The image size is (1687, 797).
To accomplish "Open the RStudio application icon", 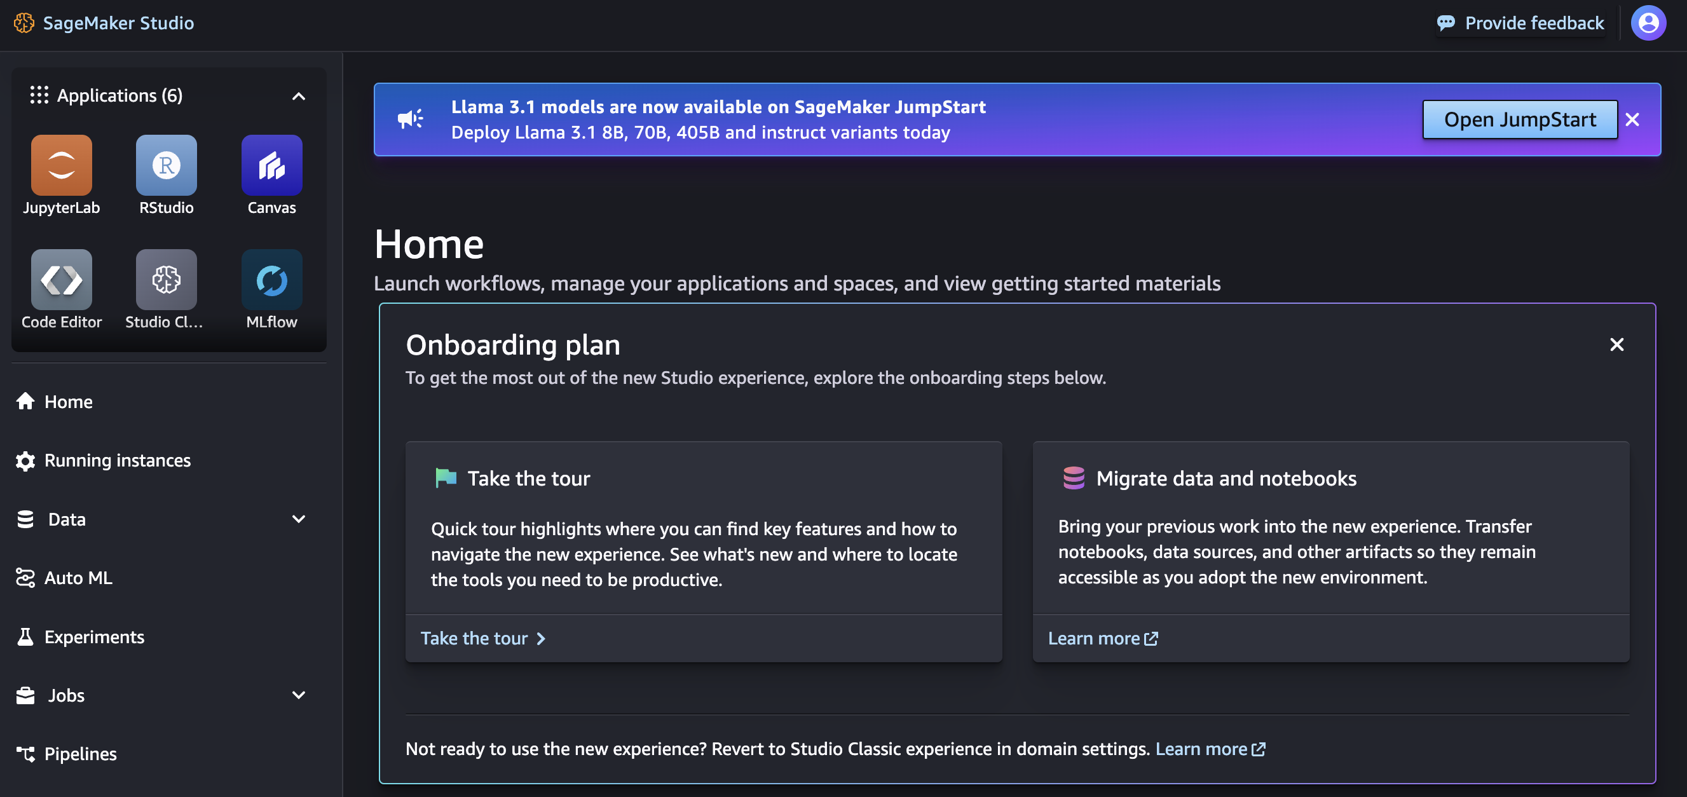I will tap(167, 165).
